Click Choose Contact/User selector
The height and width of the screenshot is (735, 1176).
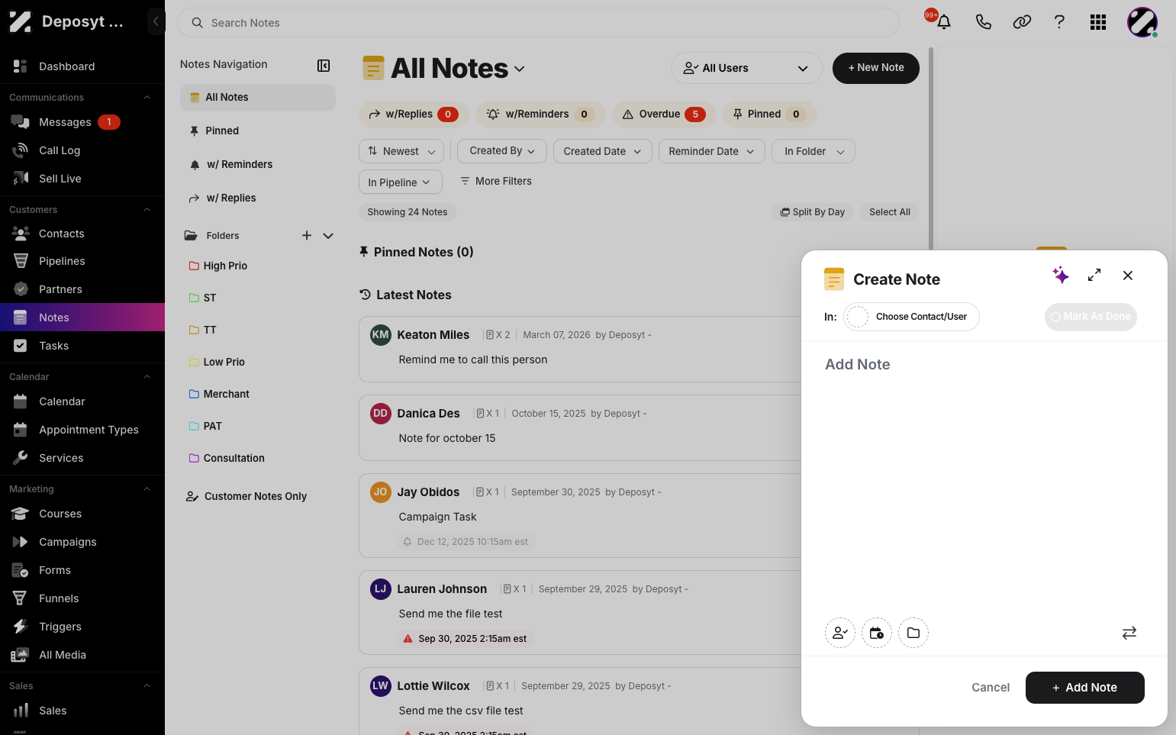[x=911, y=317]
